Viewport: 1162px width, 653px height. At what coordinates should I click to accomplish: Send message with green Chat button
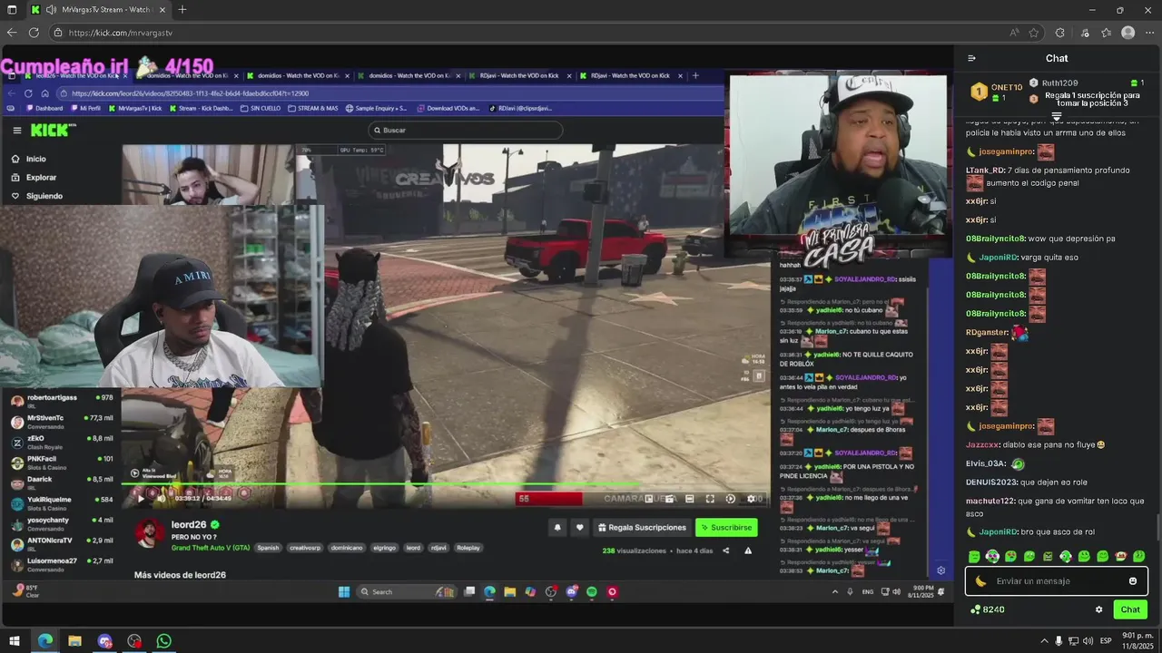click(1130, 609)
